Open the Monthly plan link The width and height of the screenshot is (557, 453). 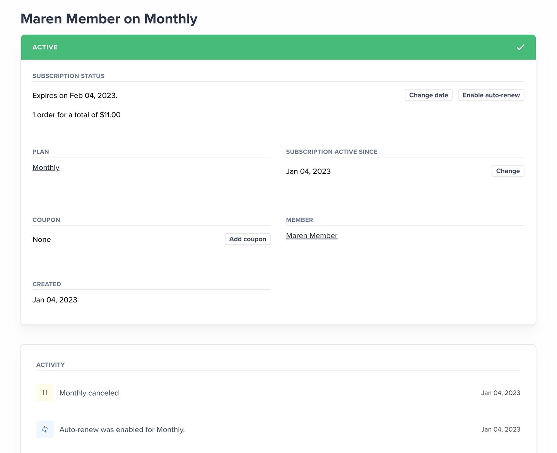pos(46,168)
